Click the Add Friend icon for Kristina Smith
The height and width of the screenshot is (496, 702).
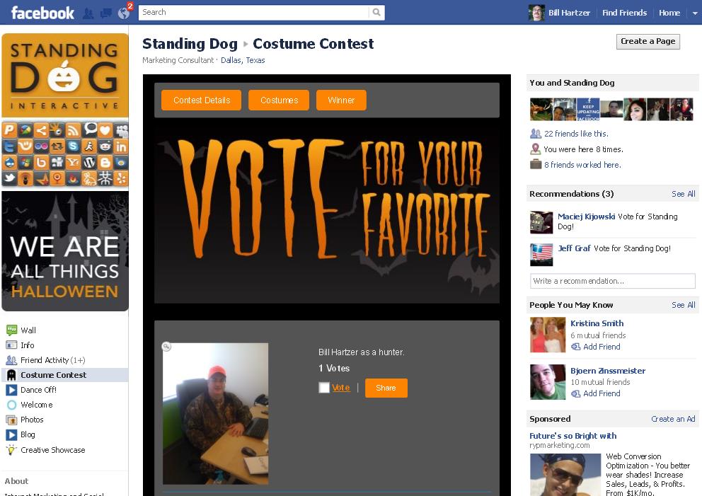(x=576, y=347)
